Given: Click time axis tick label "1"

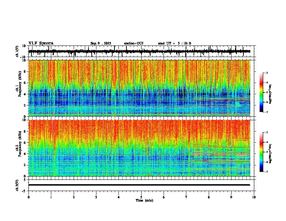Looking at the screenshot, I should pos(51,197).
